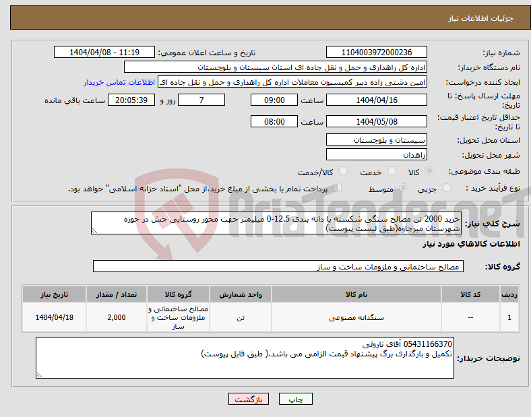Click the resize handle of description box

coord(94,231)
